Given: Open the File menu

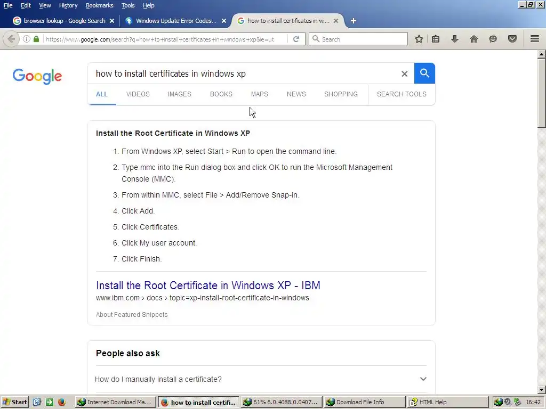Looking at the screenshot, I should point(8,5).
